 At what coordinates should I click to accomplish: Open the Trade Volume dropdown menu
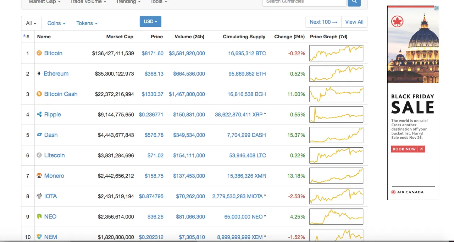click(x=88, y=2)
